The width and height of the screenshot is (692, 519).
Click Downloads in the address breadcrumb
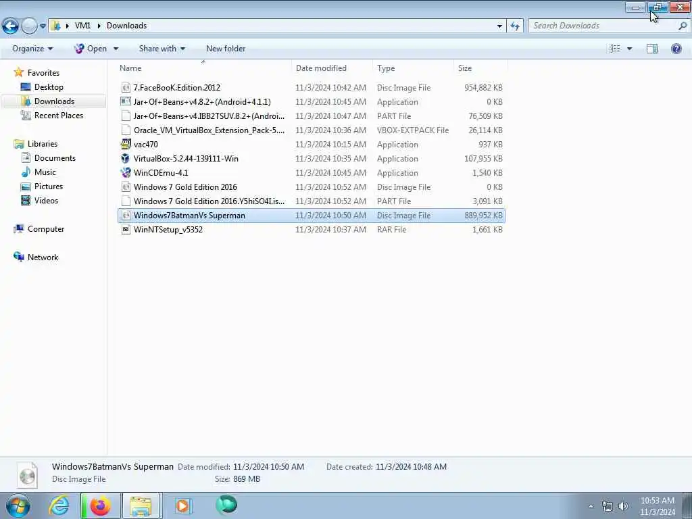[126, 26]
